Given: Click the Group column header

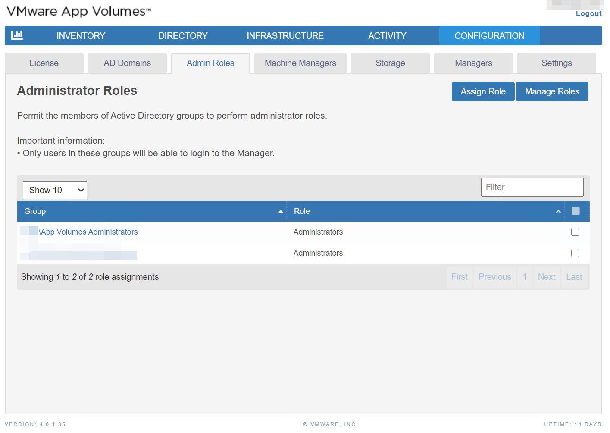Looking at the screenshot, I should pos(152,211).
